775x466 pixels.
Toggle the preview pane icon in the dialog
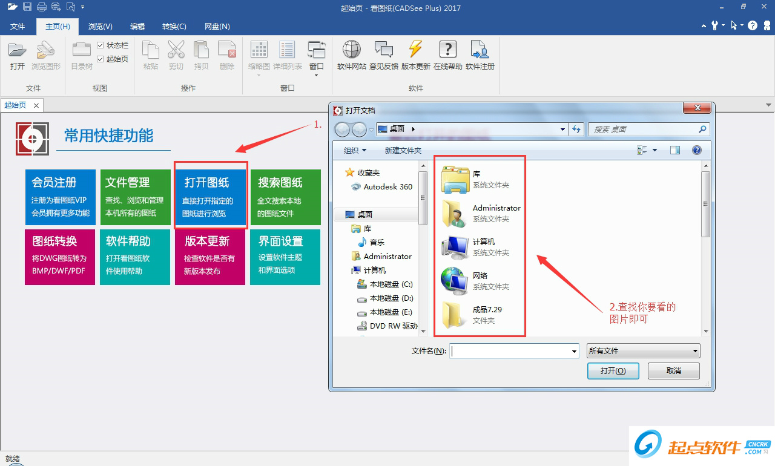click(x=675, y=150)
